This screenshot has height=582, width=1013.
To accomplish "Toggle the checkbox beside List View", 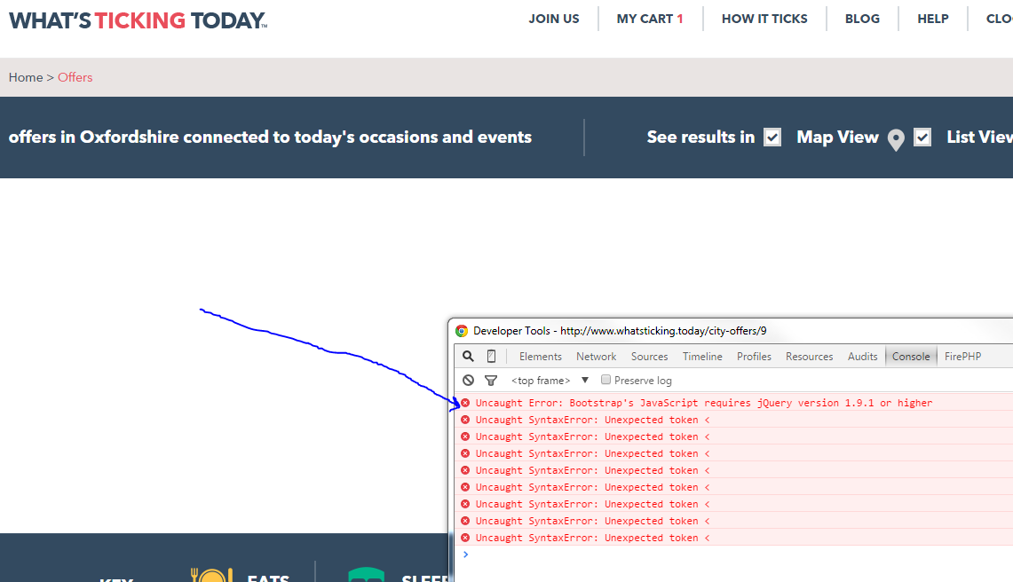I will click(x=922, y=137).
